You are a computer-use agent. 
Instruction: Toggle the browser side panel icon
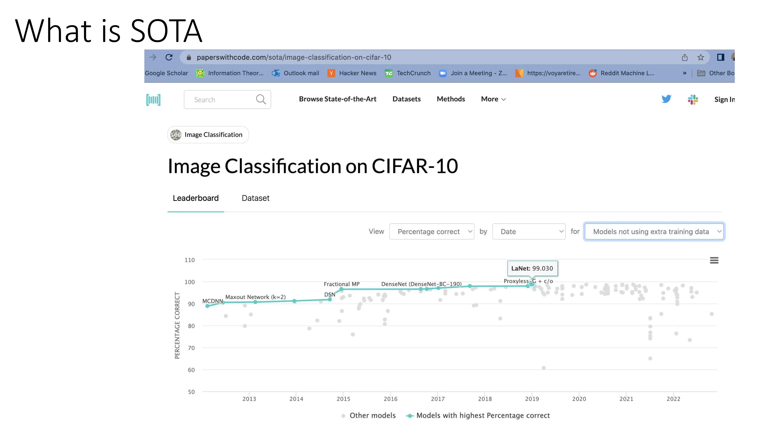coord(721,57)
